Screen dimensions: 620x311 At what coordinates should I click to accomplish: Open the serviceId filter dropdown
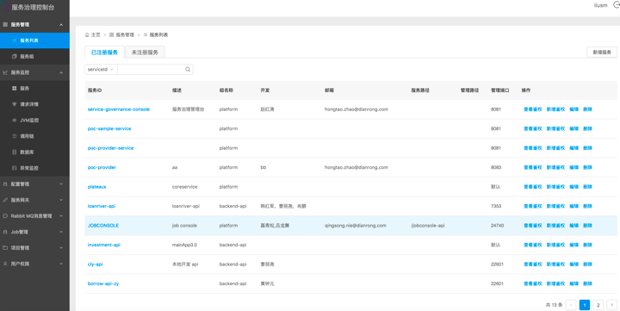tap(101, 69)
